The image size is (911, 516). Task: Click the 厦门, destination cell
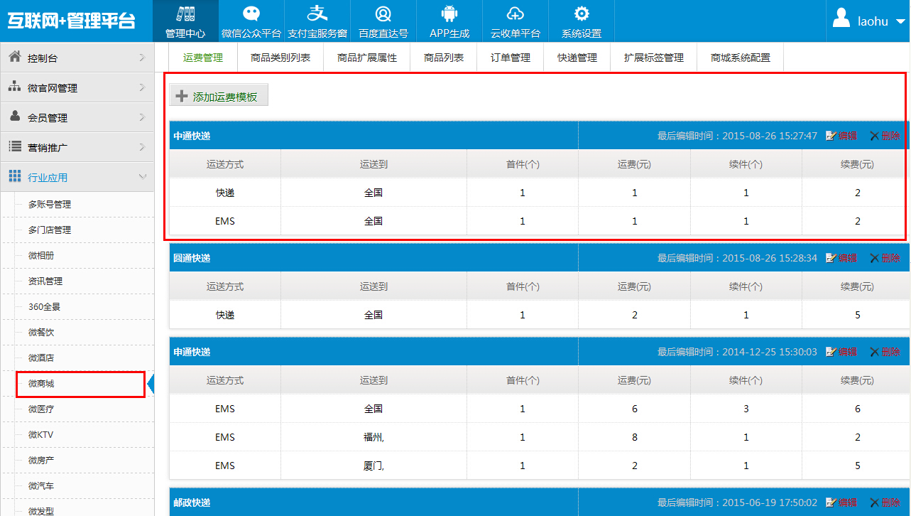pyautogui.click(x=373, y=466)
